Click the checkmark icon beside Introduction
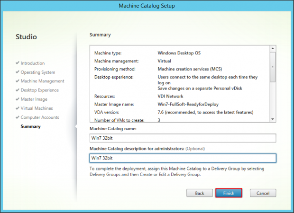 tap(18, 63)
